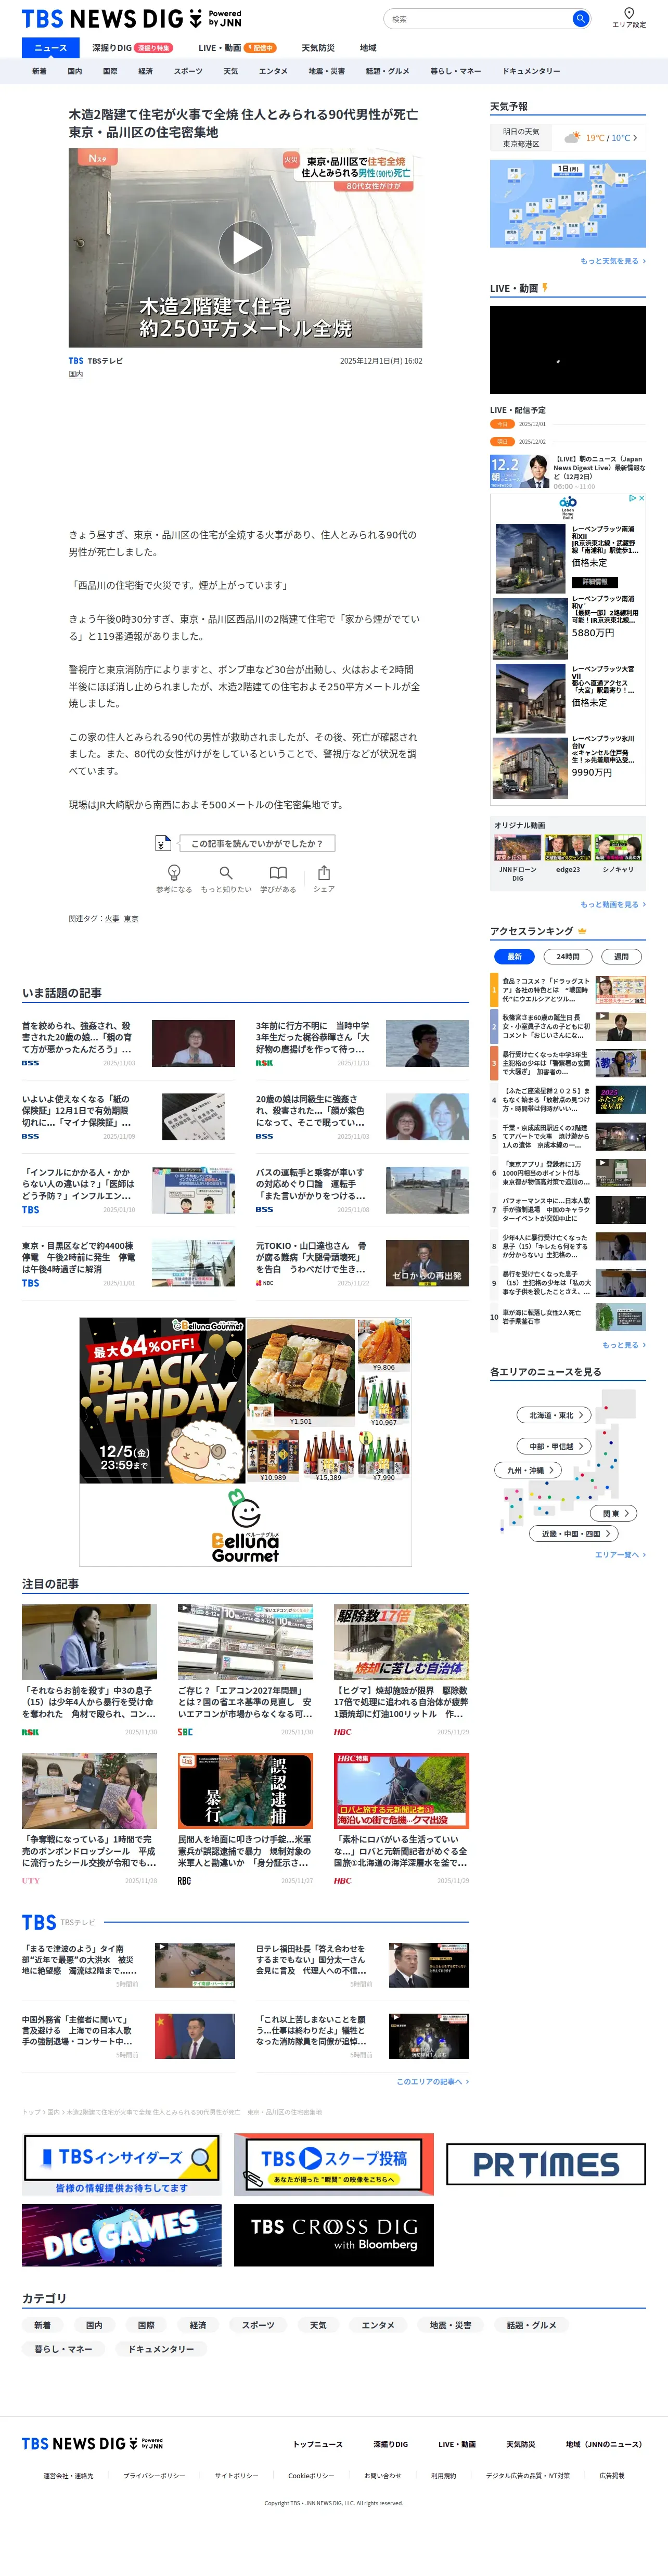Viewport: 668px width, 2576px height.
Task: Open ranking item 4 ふたご座流星群 story
Action: tap(568, 1100)
